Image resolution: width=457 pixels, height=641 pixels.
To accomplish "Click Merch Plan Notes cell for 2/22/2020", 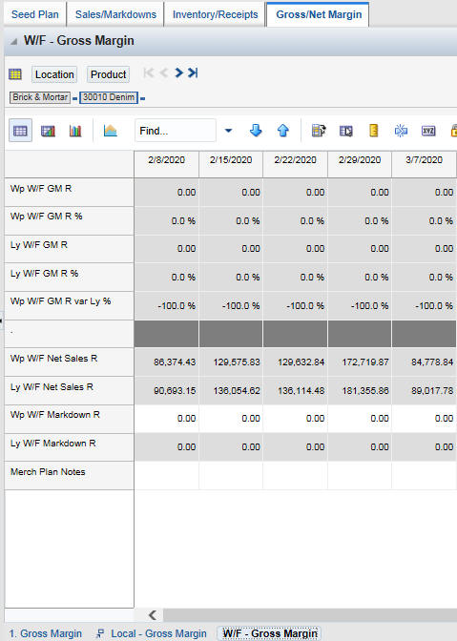I will [295, 475].
